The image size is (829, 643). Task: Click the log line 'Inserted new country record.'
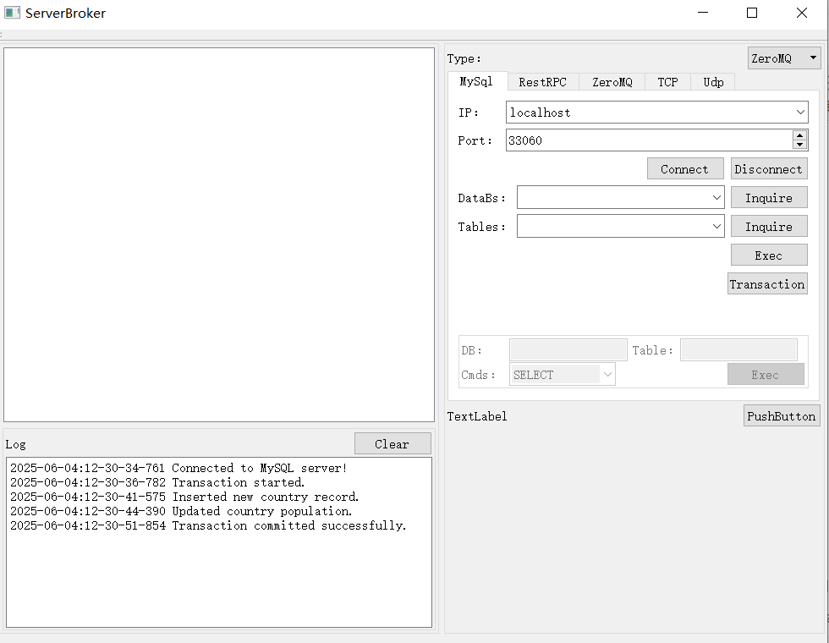(x=184, y=497)
